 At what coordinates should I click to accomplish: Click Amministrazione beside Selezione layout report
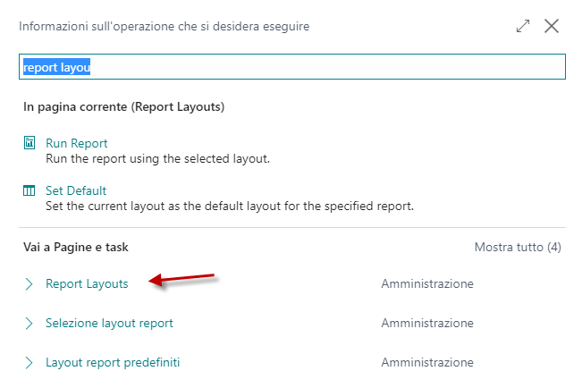pyautogui.click(x=427, y=323)
